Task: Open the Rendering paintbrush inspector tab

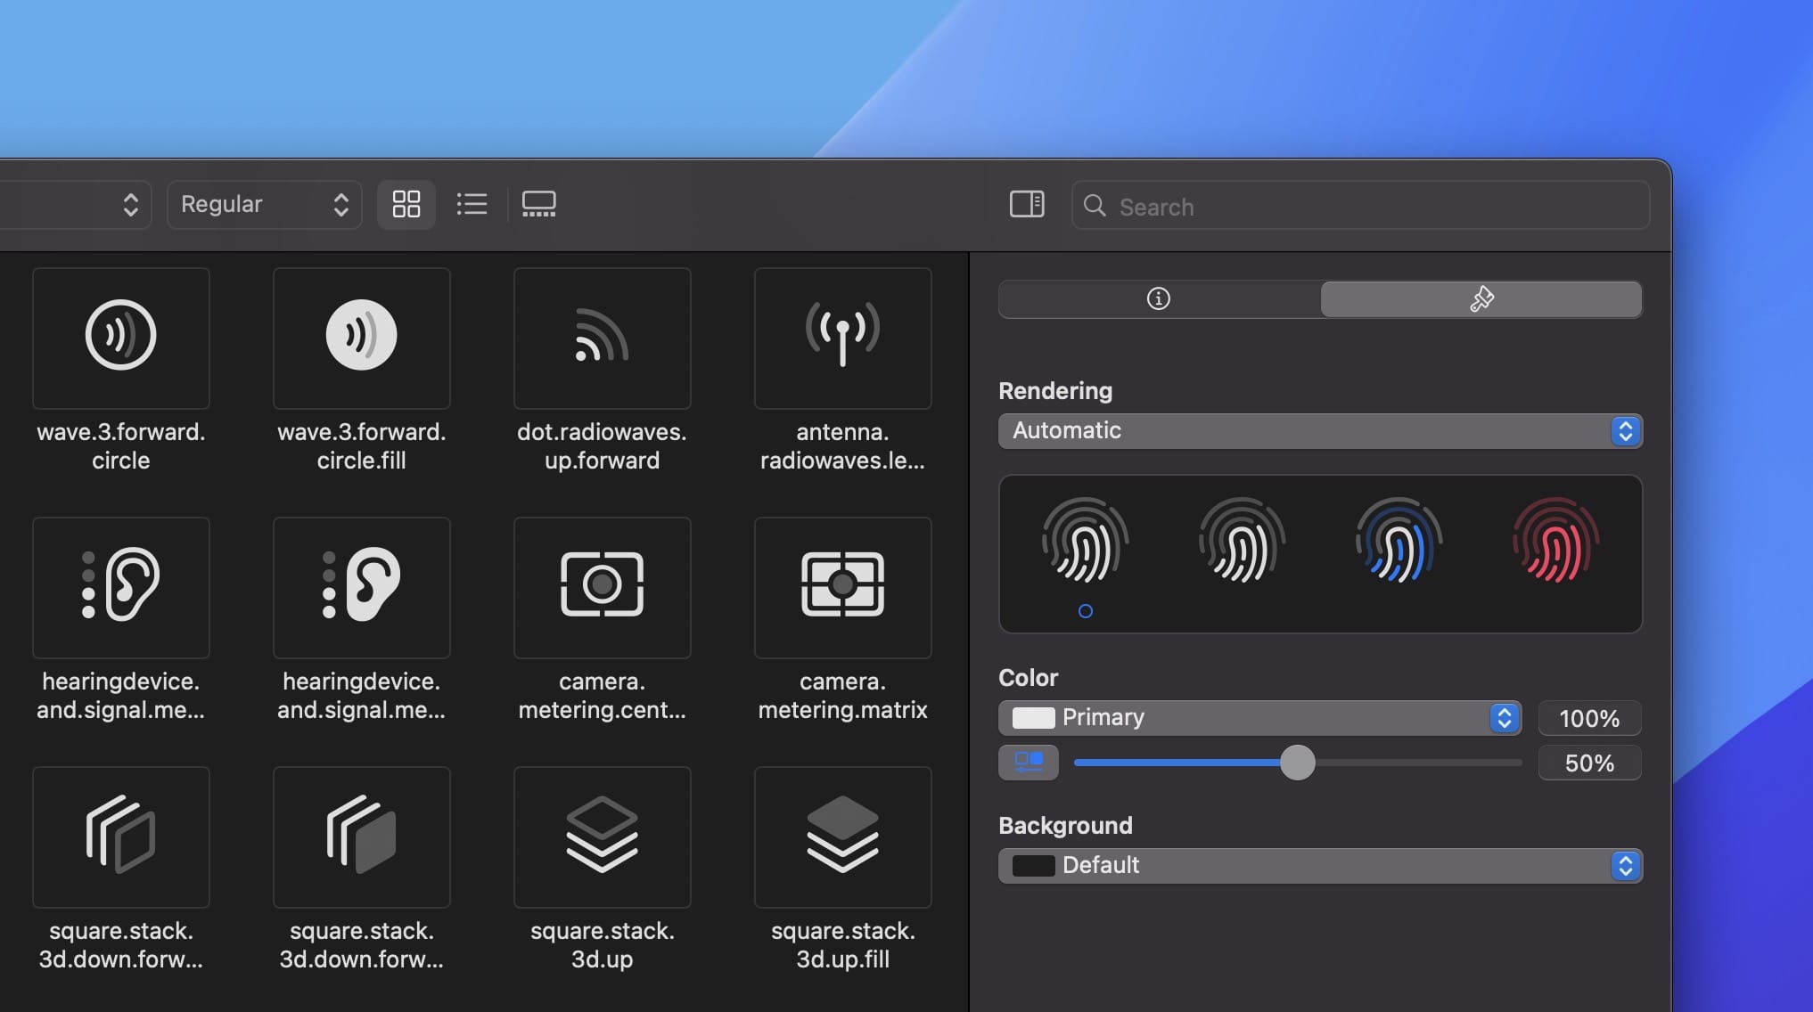Action: (x=1481, y=299)
